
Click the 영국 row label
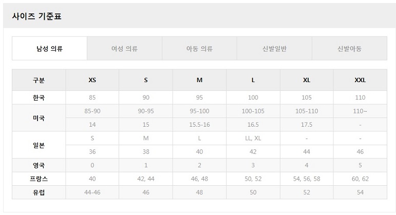(39, 165)
